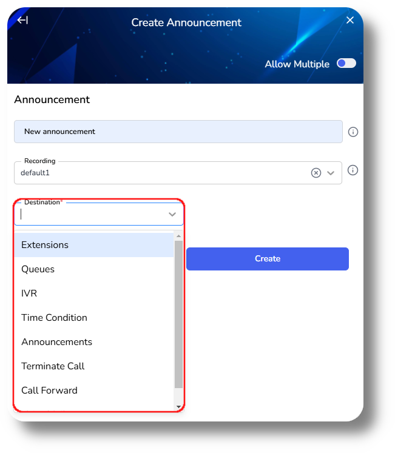Clear the Recording selection with X icon
Image resolution: width=395 pixels, height=453 pixels.
click(x=316, y=173)
